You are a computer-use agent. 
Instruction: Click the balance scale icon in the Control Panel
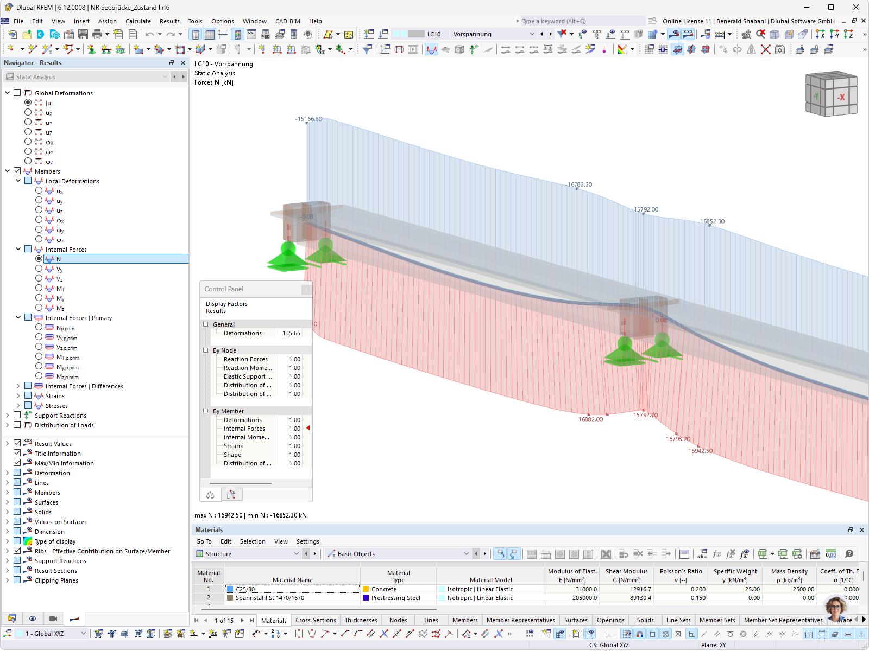point(210,494)
